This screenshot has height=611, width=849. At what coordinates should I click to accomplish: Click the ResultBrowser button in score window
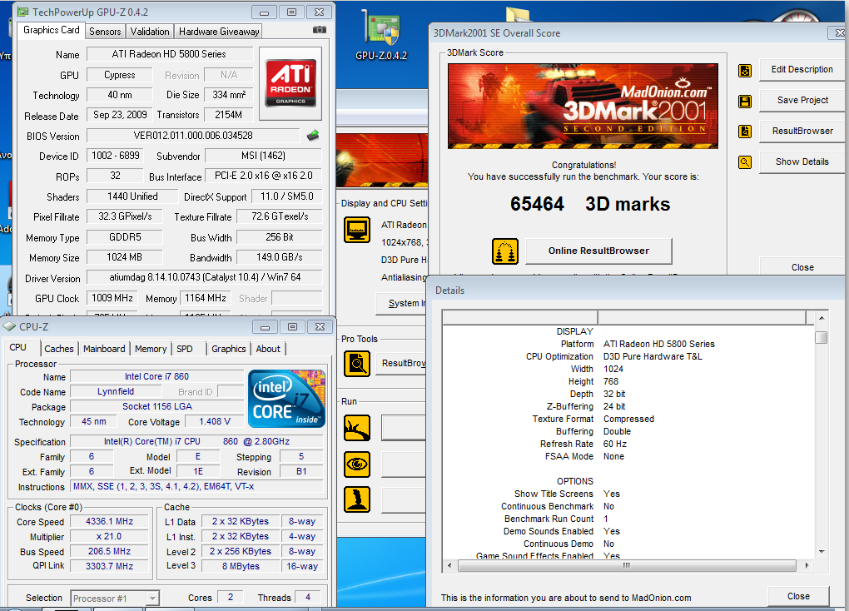click(802, 131)
